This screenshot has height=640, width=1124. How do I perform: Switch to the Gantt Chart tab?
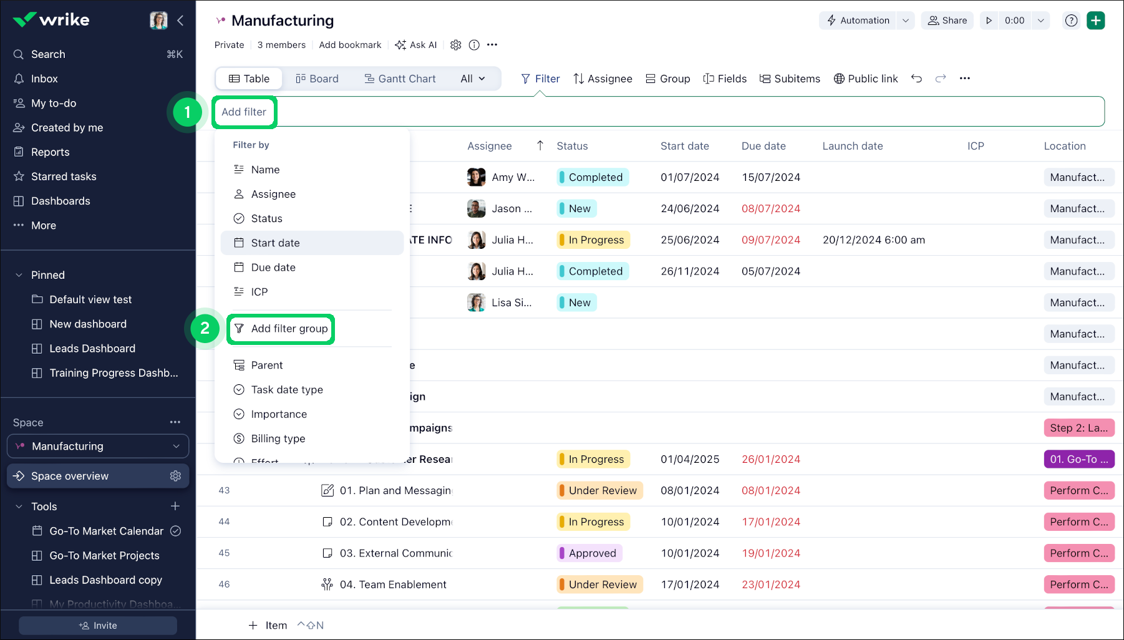[400, 79]
